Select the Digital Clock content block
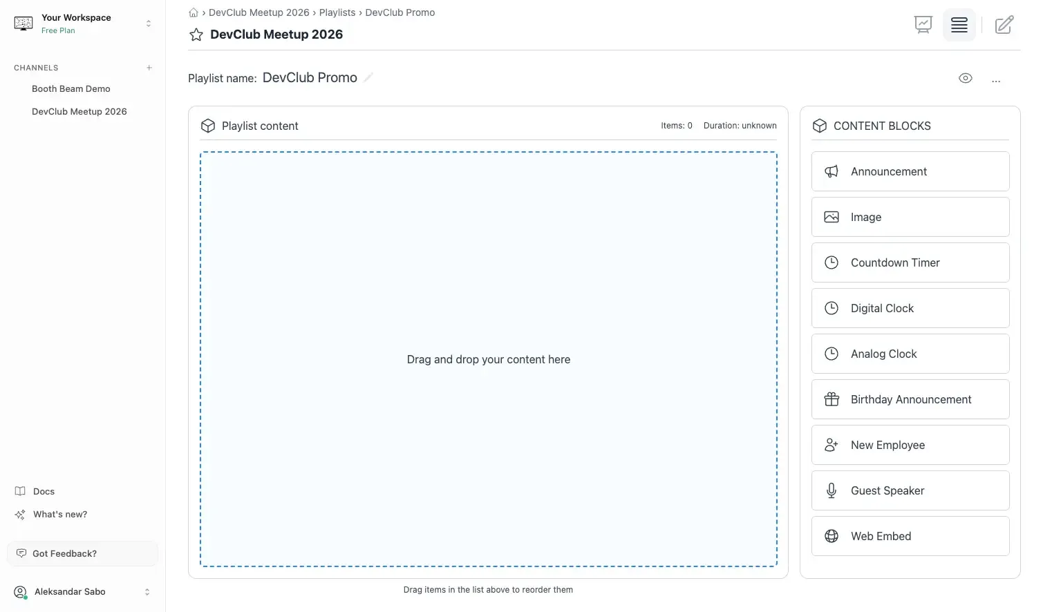1043x612 pixels. 910,308
